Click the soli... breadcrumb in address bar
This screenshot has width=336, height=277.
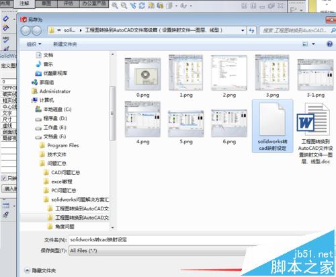[69, 30]
